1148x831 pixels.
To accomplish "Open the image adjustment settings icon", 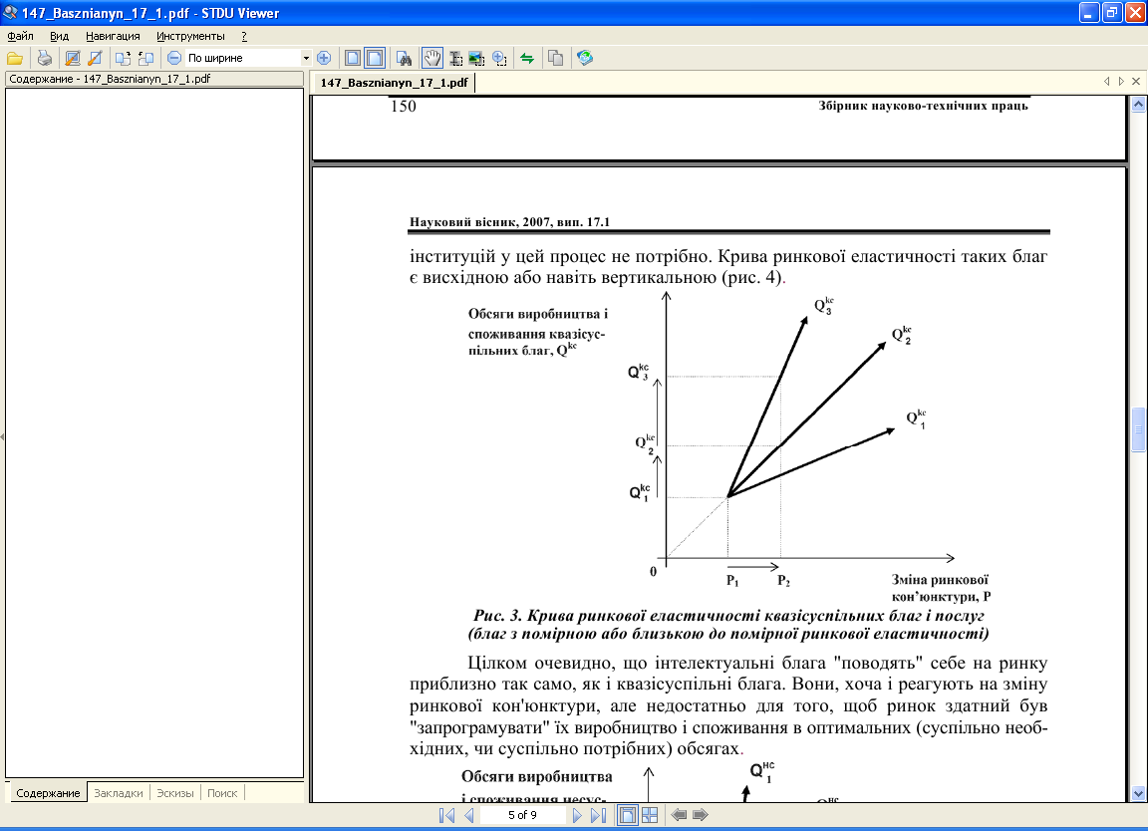I will coord(73,59).
